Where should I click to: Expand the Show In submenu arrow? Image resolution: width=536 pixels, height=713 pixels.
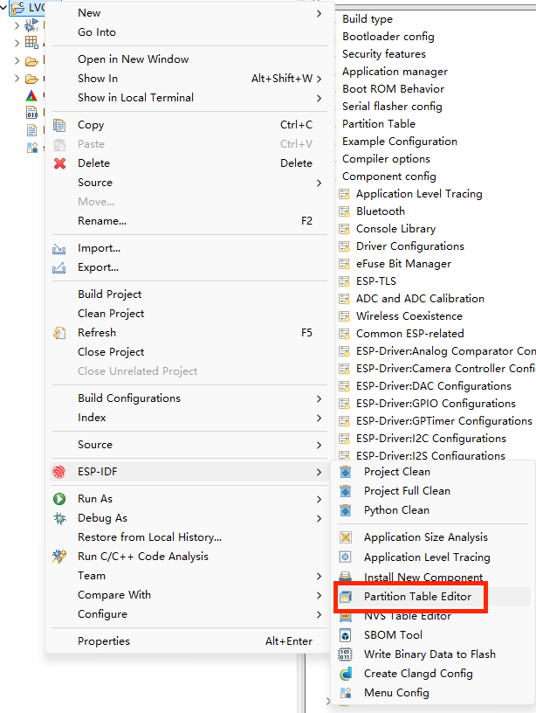click(x=319, y=79)
